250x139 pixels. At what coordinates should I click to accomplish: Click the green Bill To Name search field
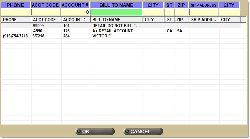117,12
